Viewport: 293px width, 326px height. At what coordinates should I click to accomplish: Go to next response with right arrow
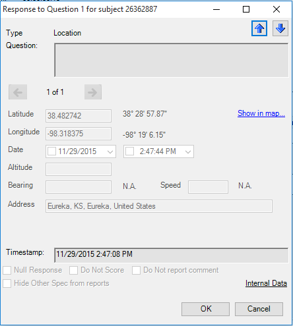[x=93, y=92]
